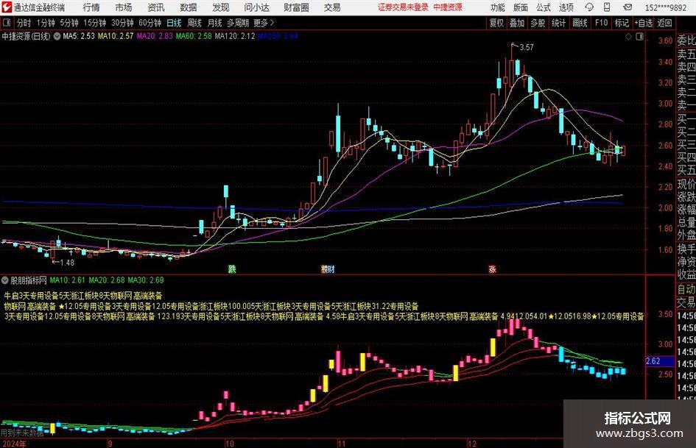
Task: Click the 中捷资源 stock name in title bar
Action: click(448, 7)
